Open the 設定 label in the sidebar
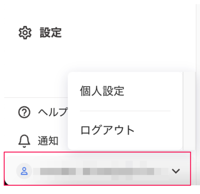200x194 pixels. pyautogui.click(x=51, y=33)
